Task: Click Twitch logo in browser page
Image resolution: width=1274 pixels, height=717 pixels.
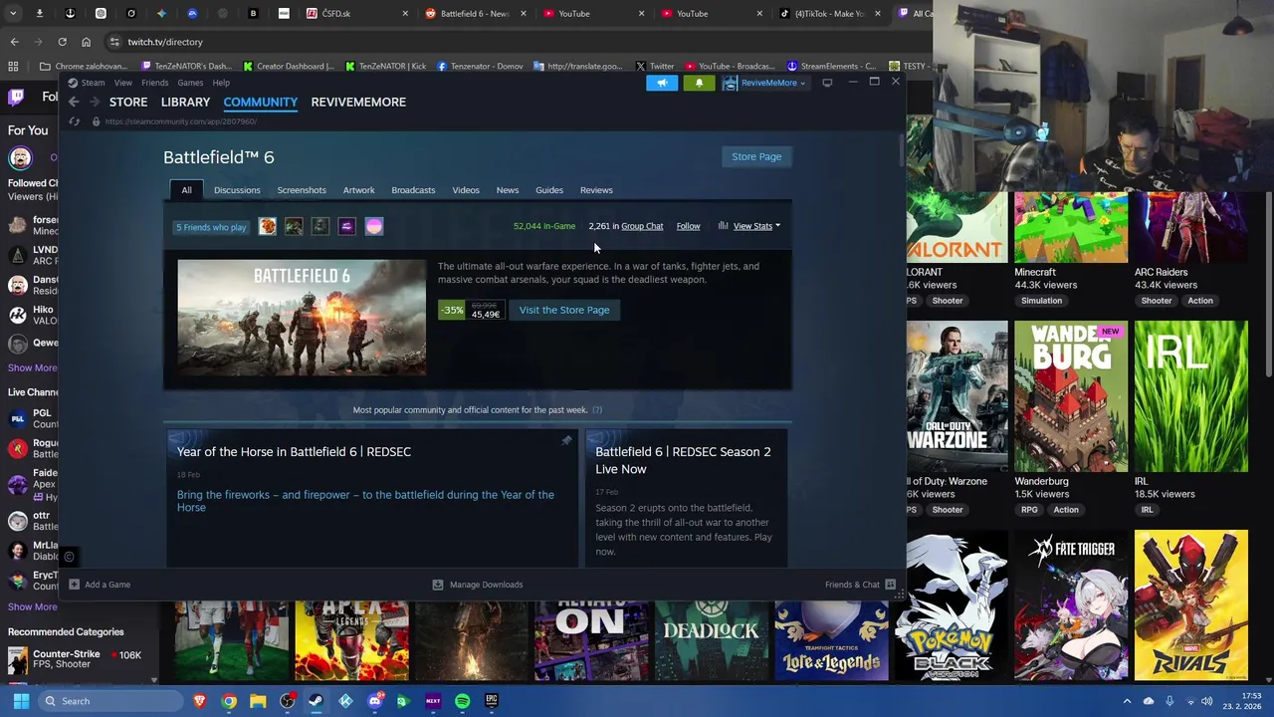Action: 16,97
